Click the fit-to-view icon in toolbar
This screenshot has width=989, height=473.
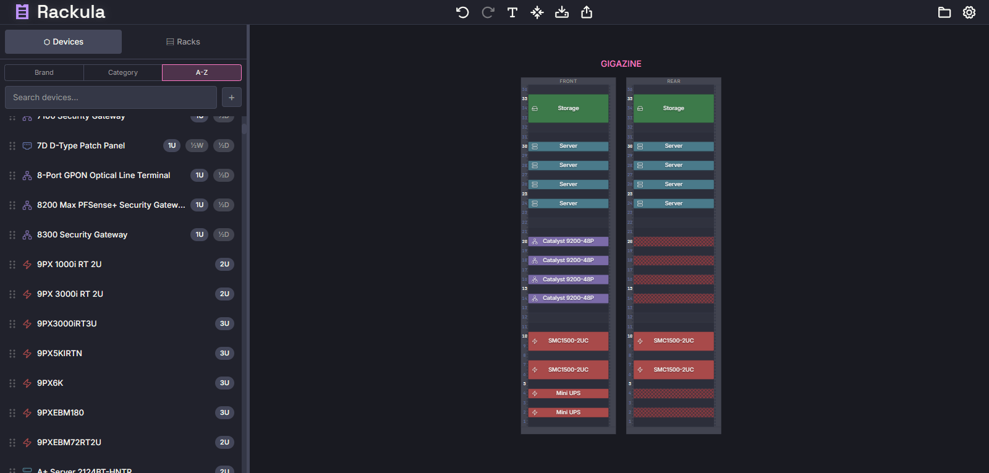[537, 12]
